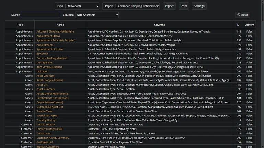Sort by the Columns column header
Viewport: 264px width, 148px height.
coord(159,25)
